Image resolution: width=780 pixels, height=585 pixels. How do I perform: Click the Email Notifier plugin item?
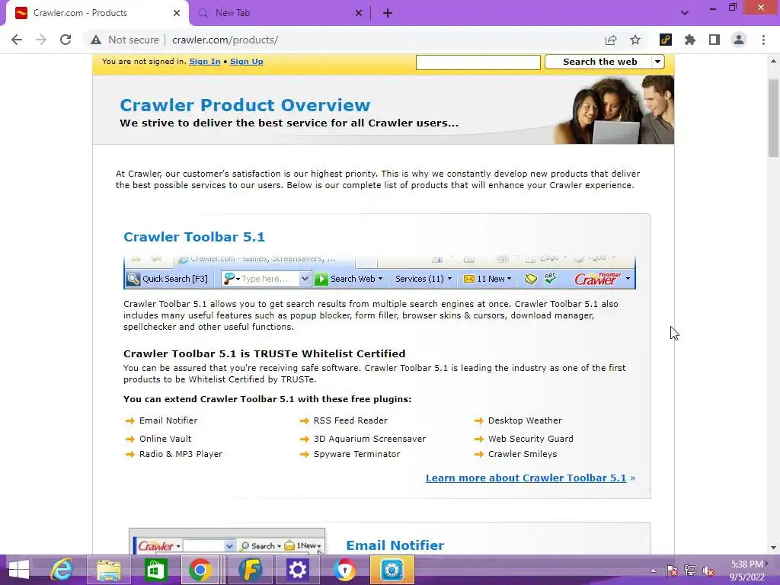pyautogui.click(x=168, y=420)
